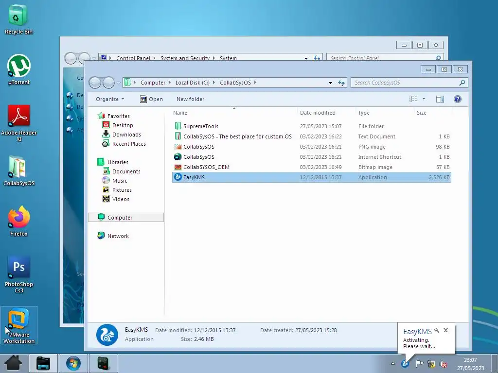This screenshot has height=373, width=498.
Task: Click the network tray icon
Action: click(431, 364)
